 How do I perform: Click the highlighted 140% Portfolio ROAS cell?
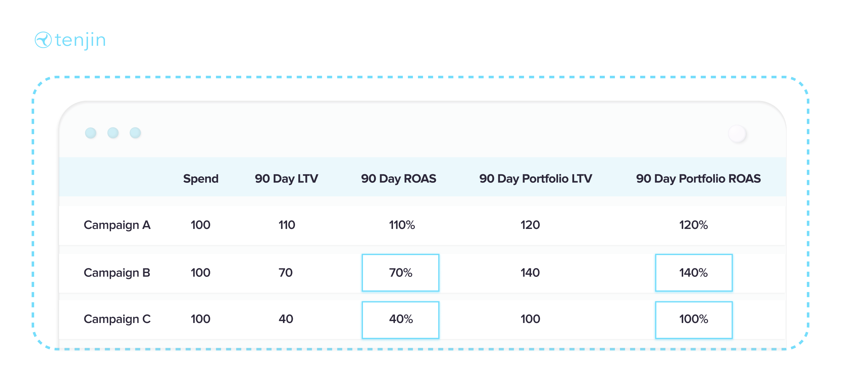click(693, 272)
